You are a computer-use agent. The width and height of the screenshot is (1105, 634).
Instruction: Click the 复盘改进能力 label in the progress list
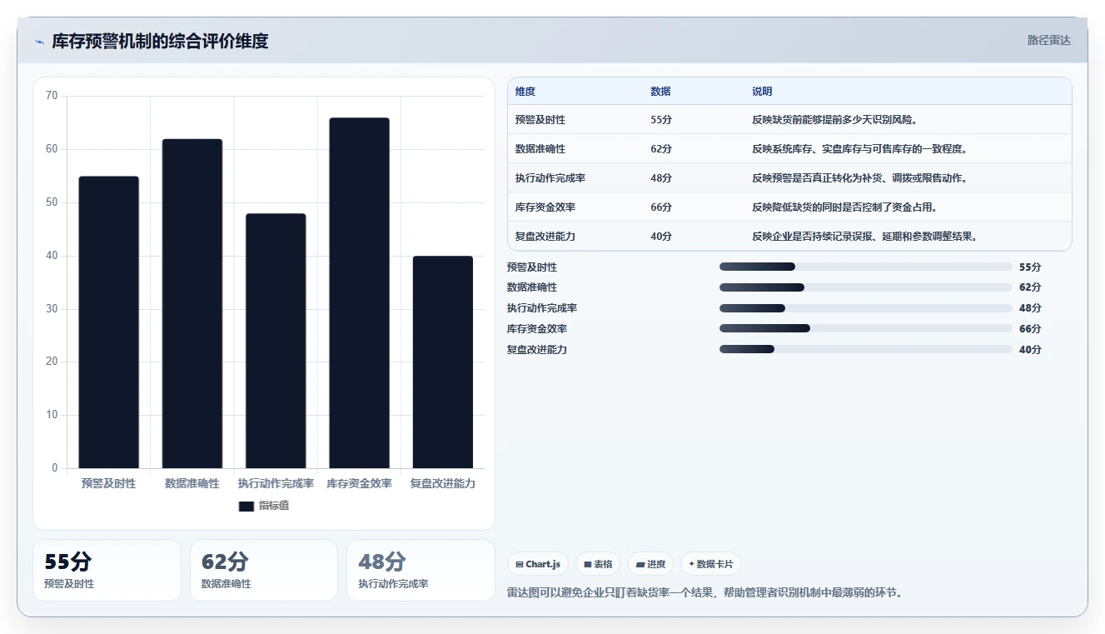537,350
